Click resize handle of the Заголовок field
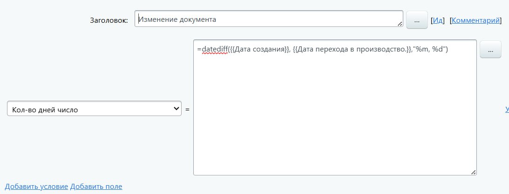 (400, 24)
